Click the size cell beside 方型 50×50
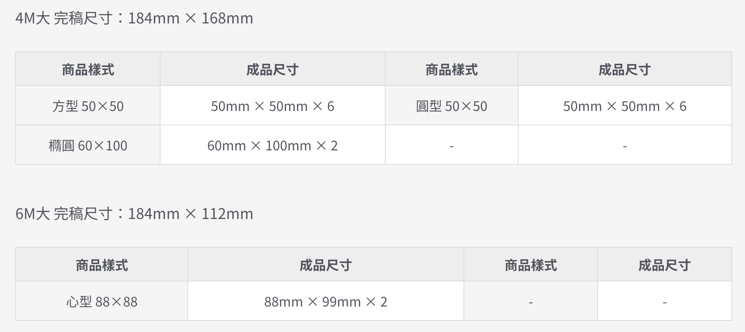The width and height of the screenshot is (745, 332). coord(272,106)
